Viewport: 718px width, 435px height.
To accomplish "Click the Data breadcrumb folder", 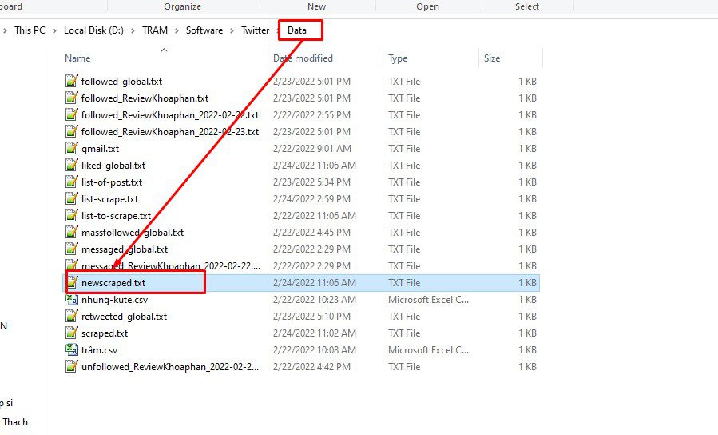I will [x=297, y=30].
